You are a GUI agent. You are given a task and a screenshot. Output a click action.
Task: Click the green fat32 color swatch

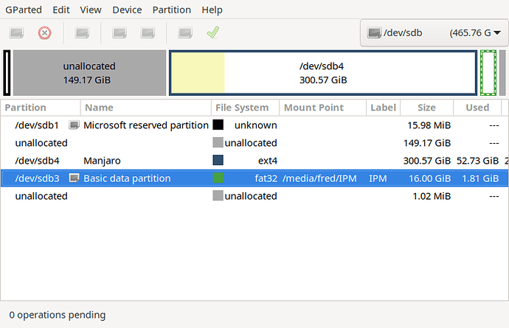pos(218,178)
